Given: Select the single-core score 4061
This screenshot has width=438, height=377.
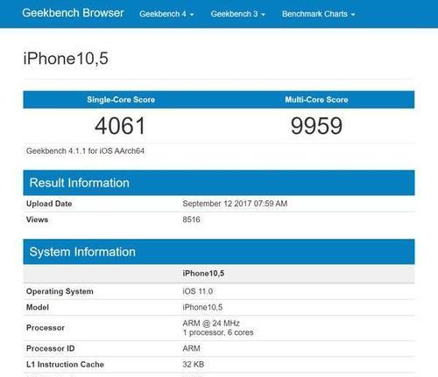Looking at the screenshot, I should (x=120, y=126).
